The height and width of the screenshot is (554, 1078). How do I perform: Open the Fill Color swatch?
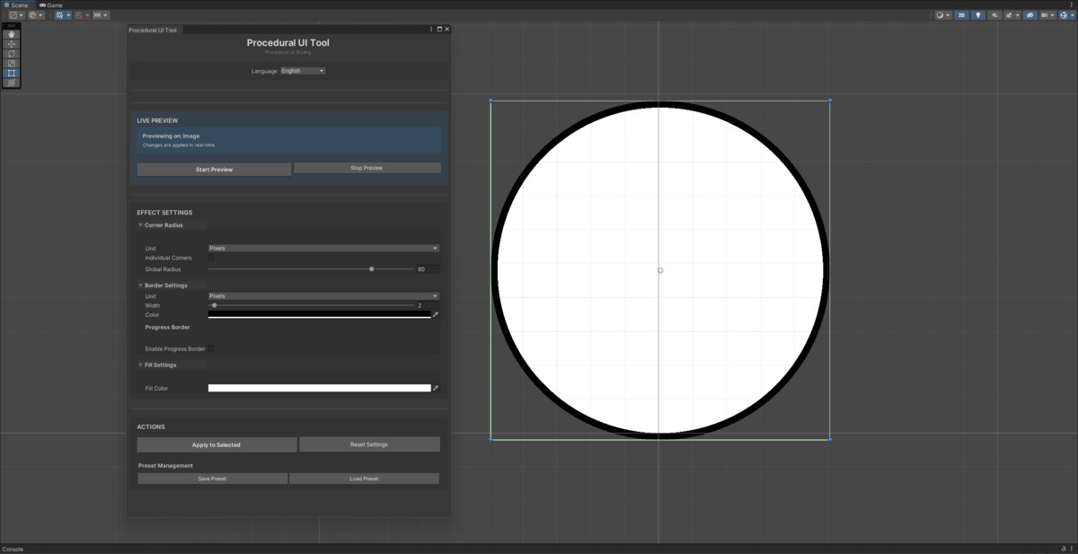pos(320,387)
